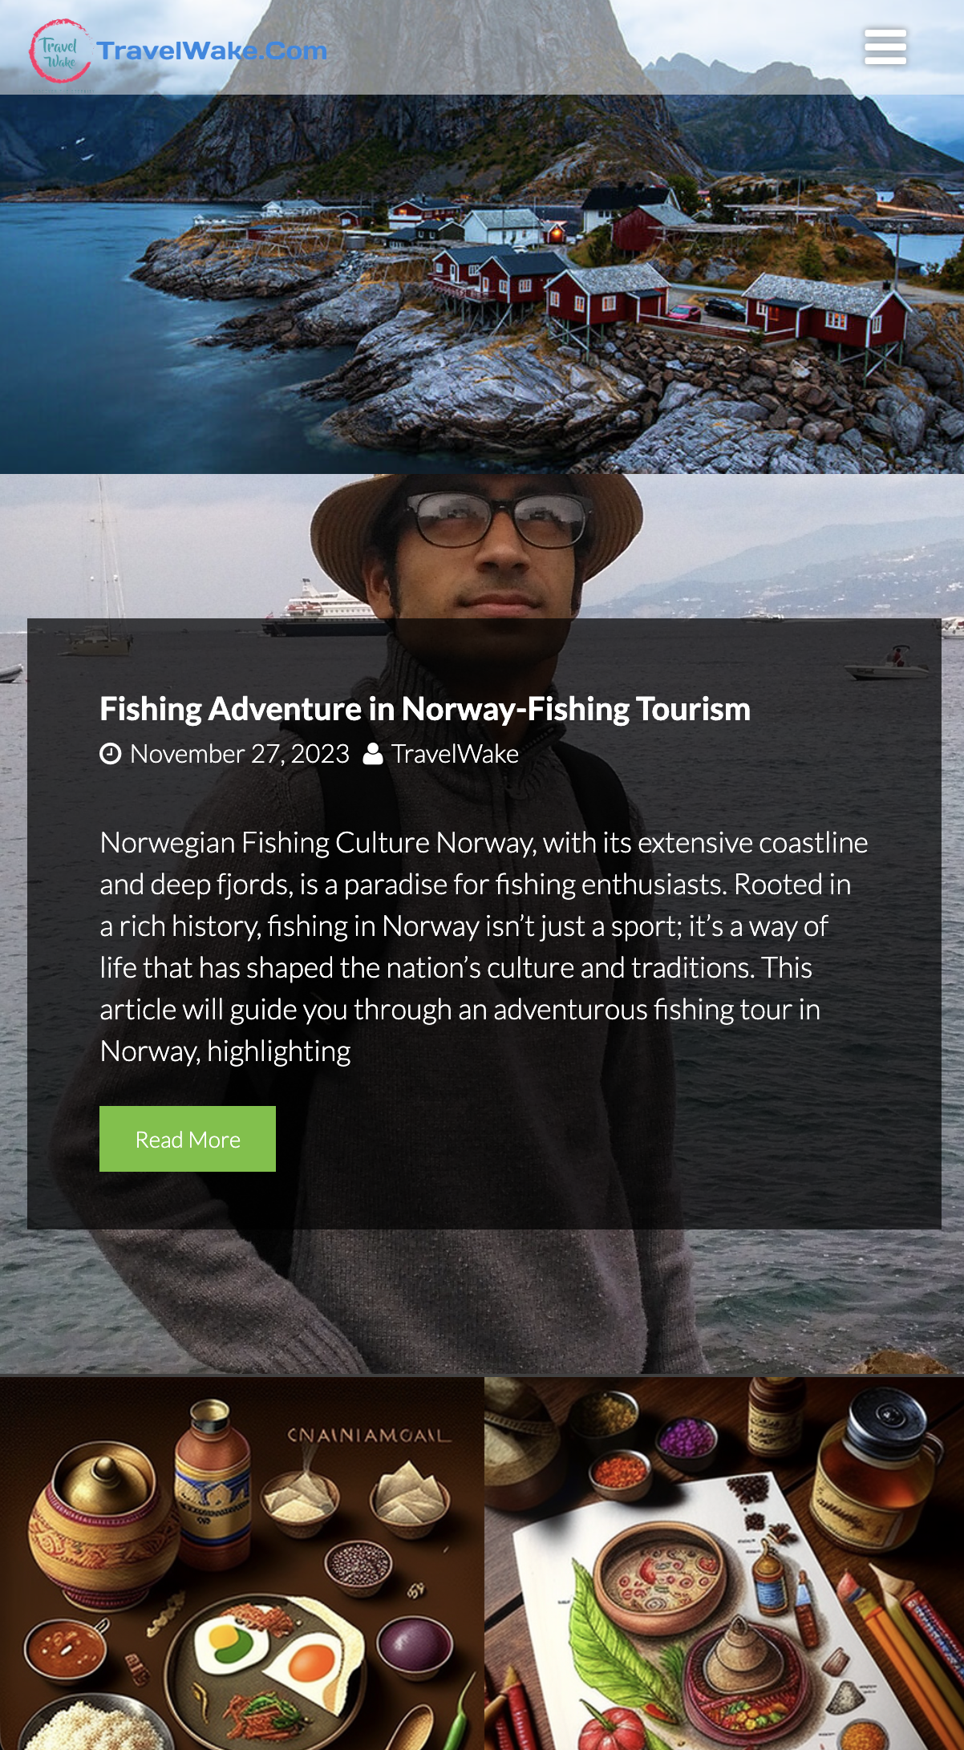Image resolution: width=964 pixels, height=1750 pixels.
Task: Click the green Read More button
Action: pyautogui.click(x=188, y=1139)
